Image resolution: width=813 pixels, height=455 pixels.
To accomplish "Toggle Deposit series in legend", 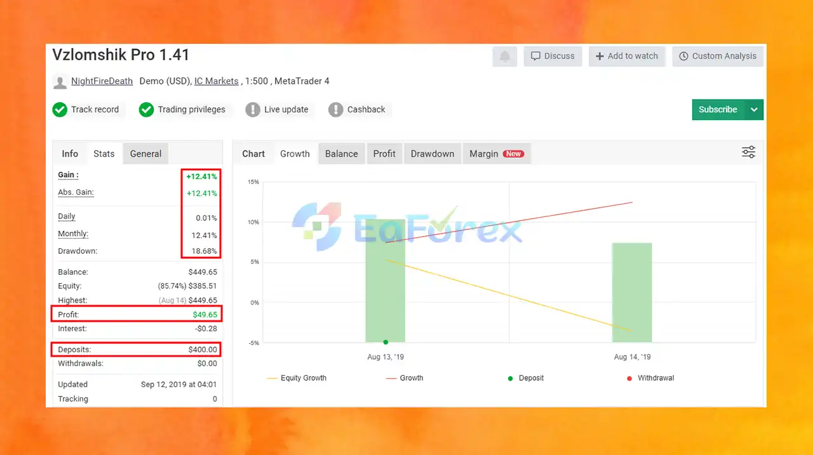I will click(x=525, y=378).
